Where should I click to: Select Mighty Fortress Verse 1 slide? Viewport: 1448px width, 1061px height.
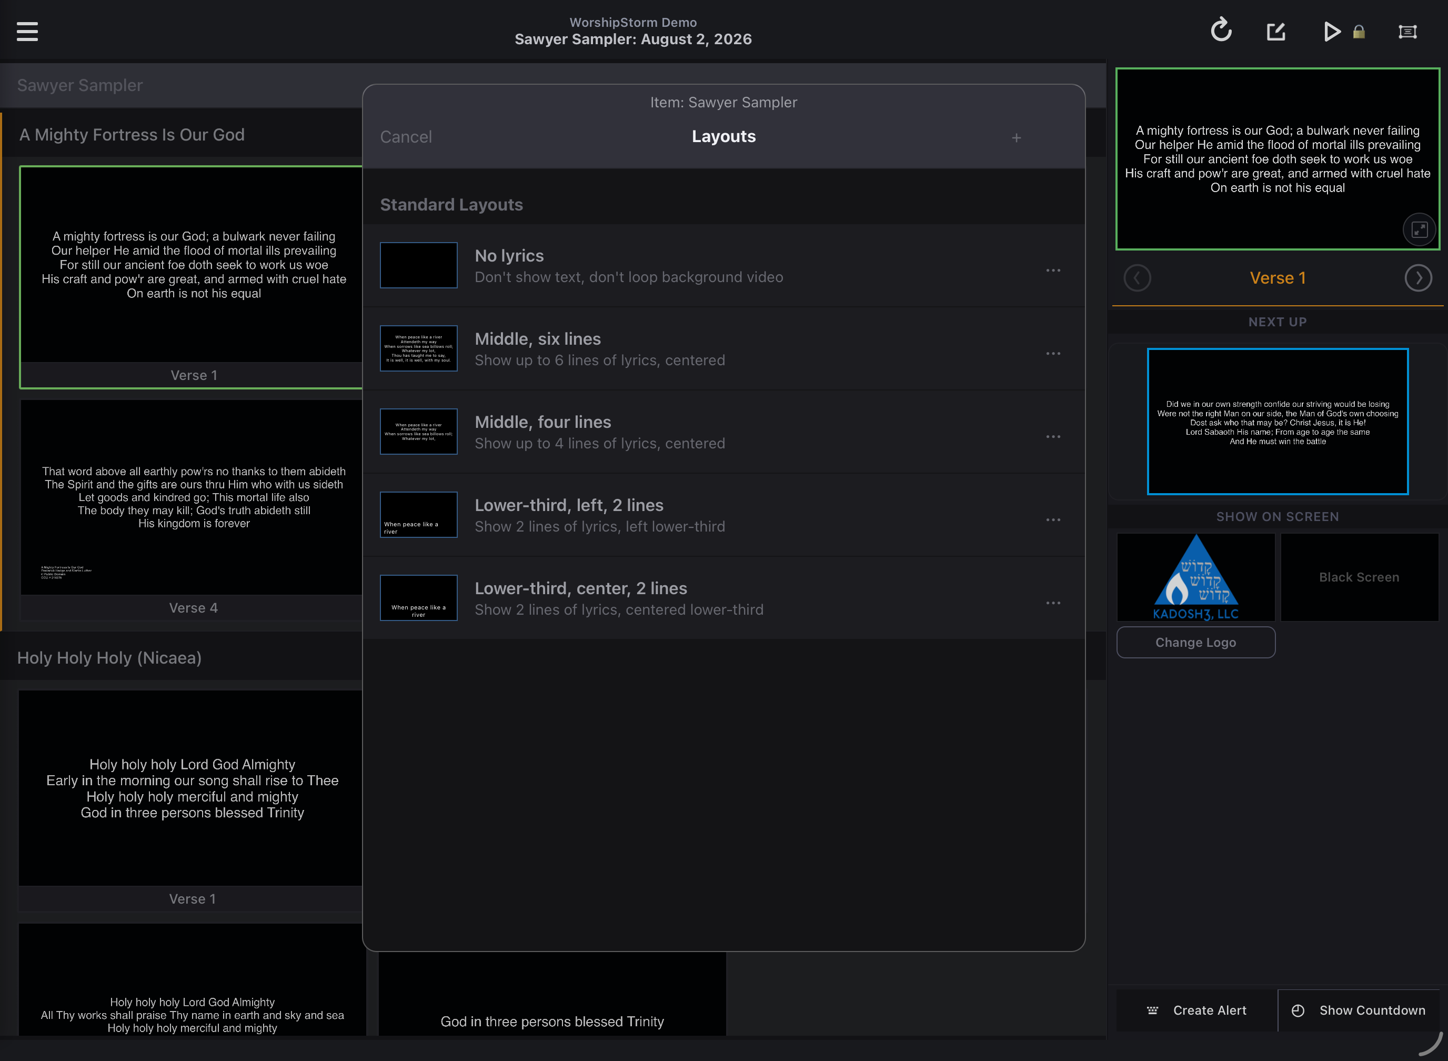tap(192, 277)
